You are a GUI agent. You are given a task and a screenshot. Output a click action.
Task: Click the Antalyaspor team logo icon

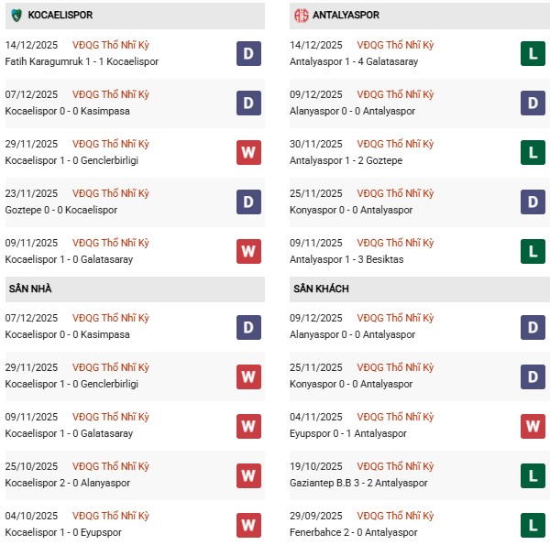[x=301, y=16]
